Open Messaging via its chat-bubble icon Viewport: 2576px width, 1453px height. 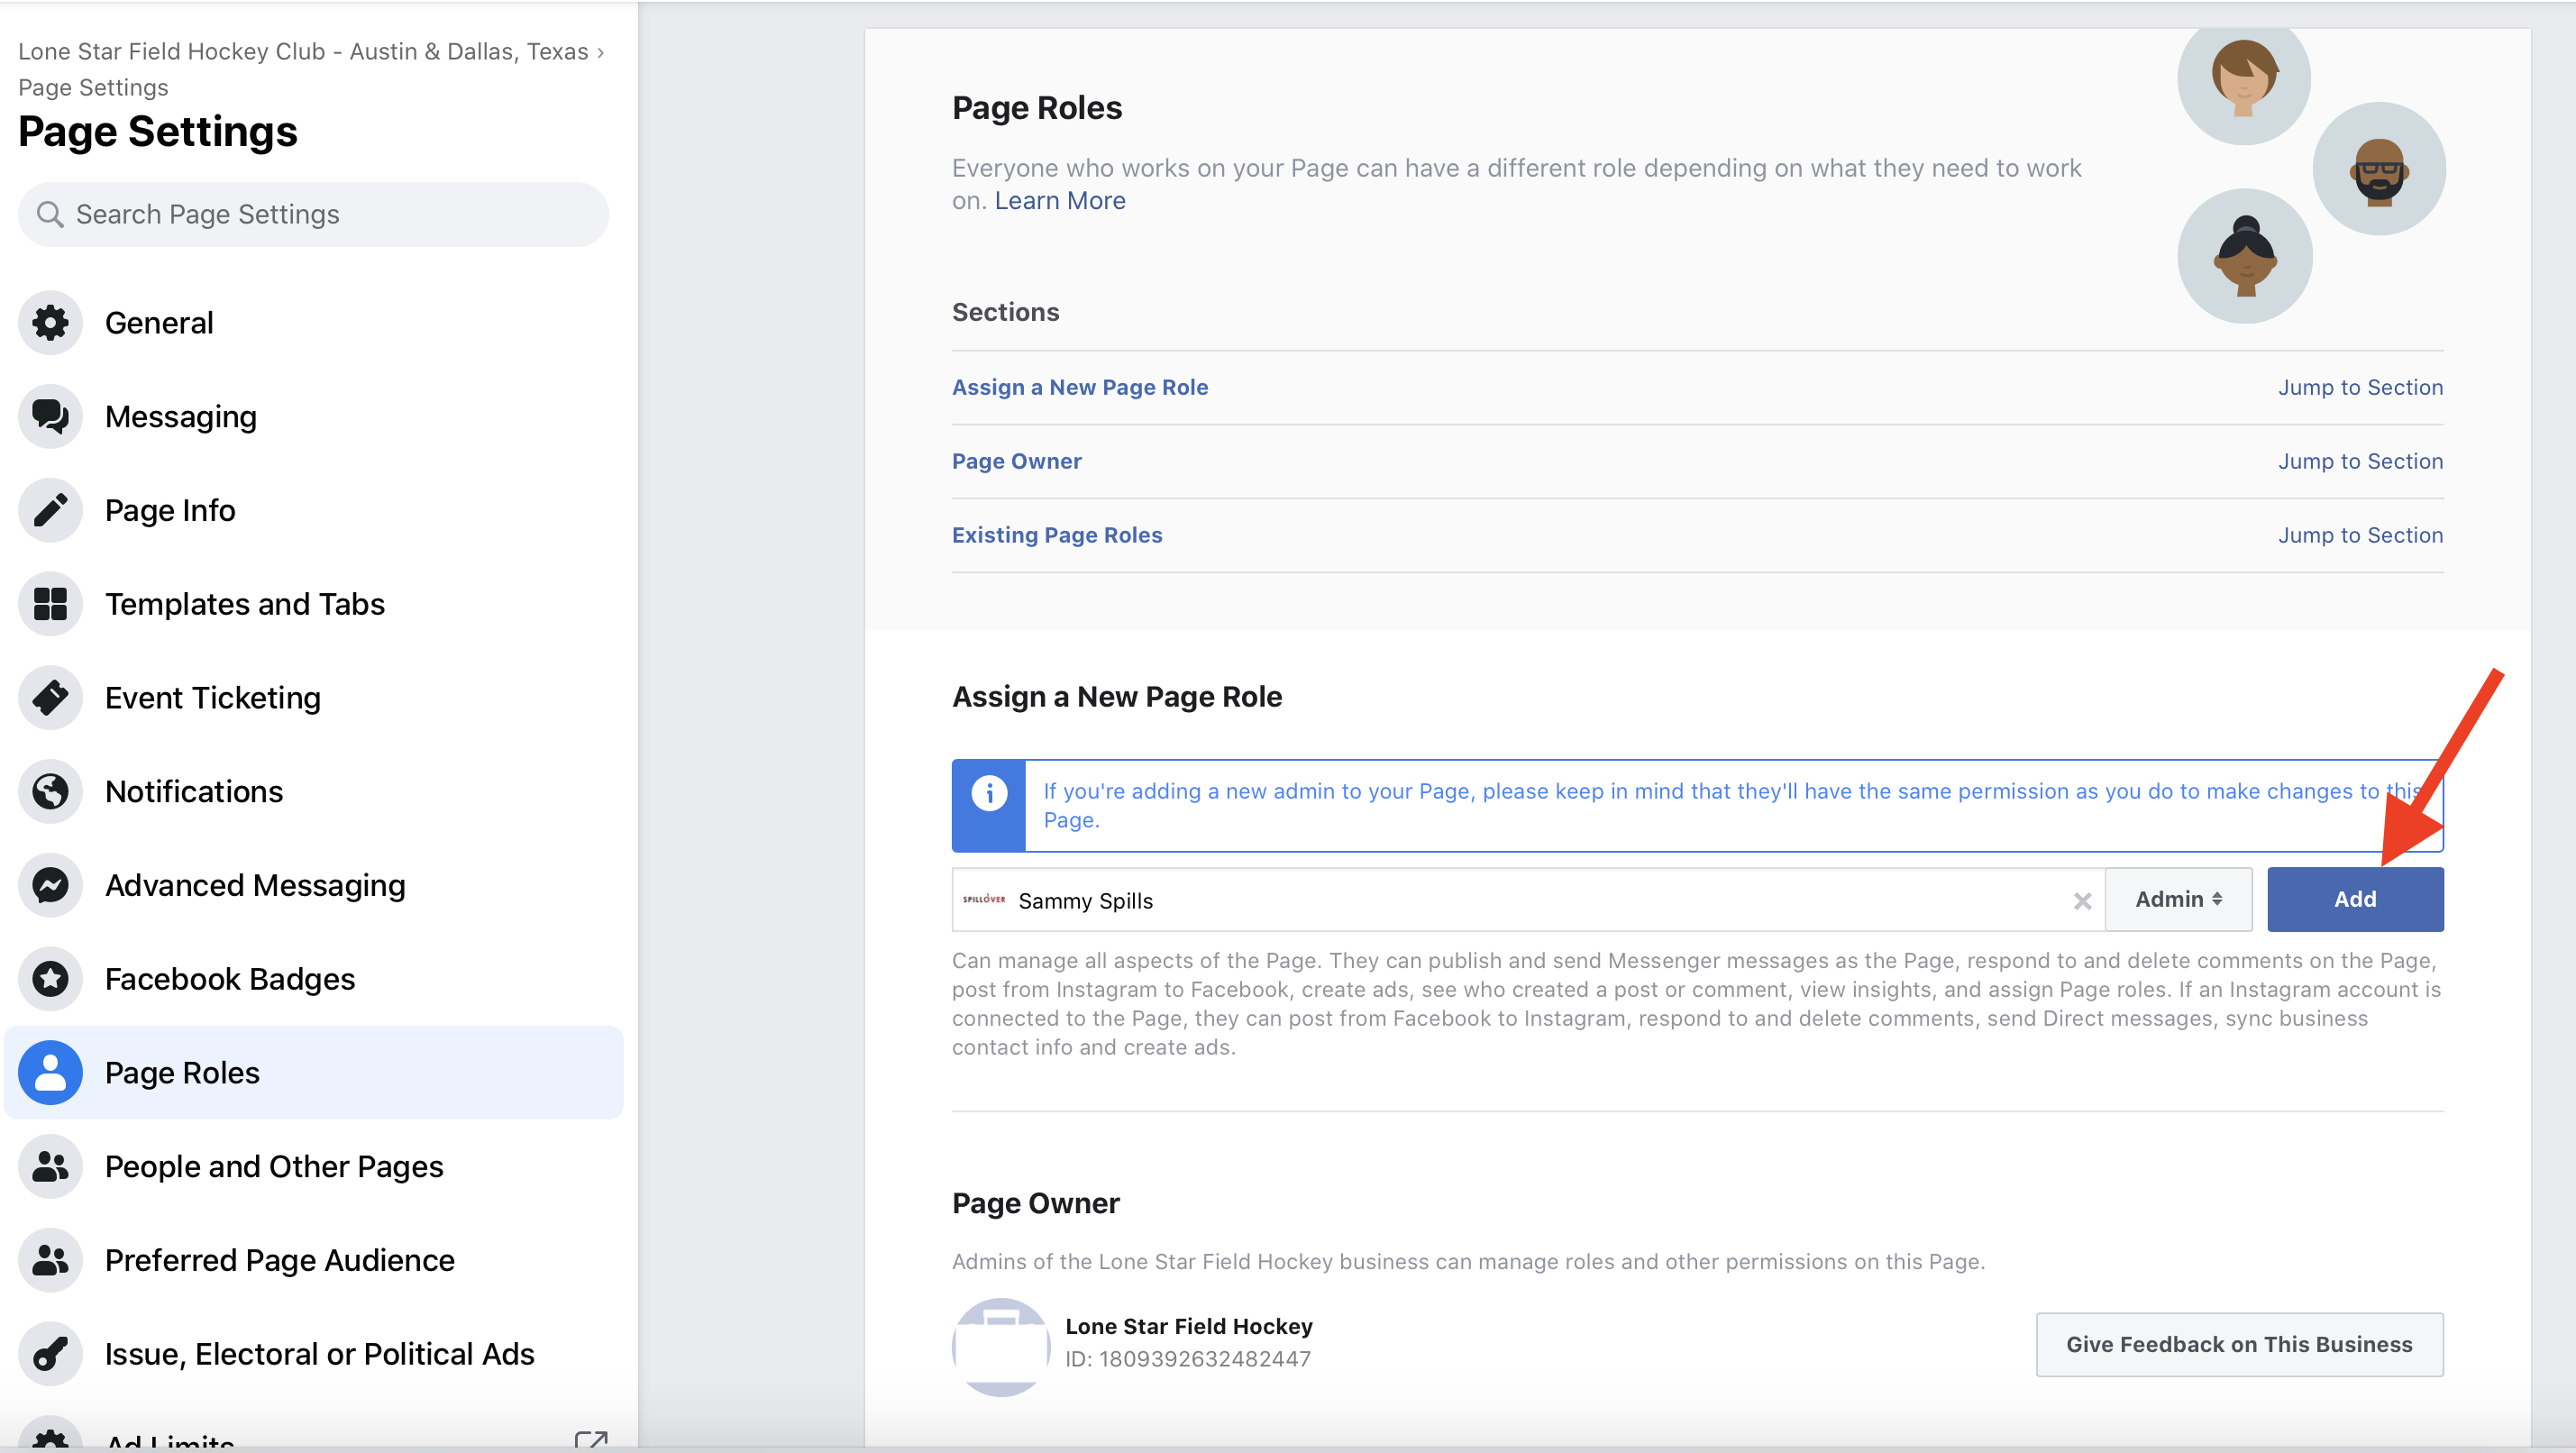(x=50, y=417)
